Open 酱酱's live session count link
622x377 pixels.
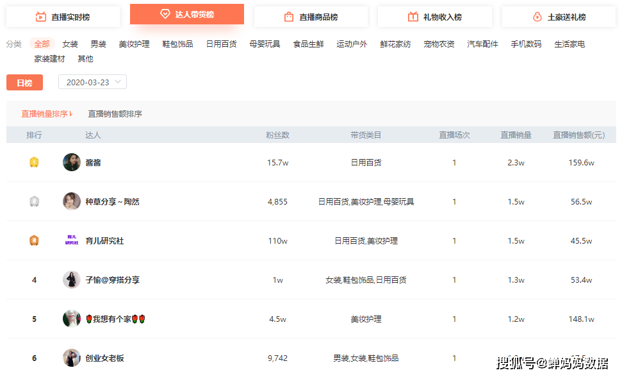pyautogui.click(x=454, y=162)
